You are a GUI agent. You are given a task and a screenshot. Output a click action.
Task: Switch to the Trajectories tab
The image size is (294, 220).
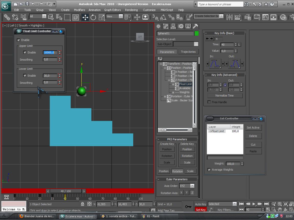coord(188,52)
